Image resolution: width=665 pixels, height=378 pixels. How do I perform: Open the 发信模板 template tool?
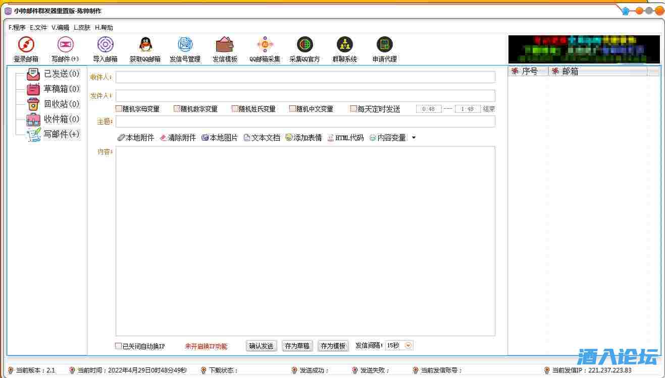point(225,48)
